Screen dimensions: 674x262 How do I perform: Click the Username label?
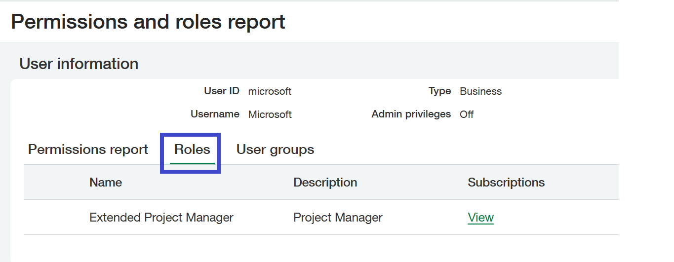(215, 114)
